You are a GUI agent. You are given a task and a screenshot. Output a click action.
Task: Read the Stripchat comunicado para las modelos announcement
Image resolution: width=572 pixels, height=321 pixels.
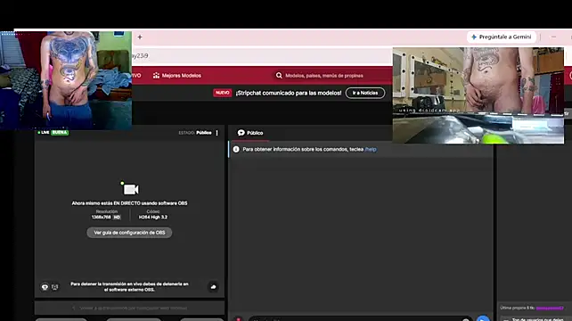[x=288, y=93]
